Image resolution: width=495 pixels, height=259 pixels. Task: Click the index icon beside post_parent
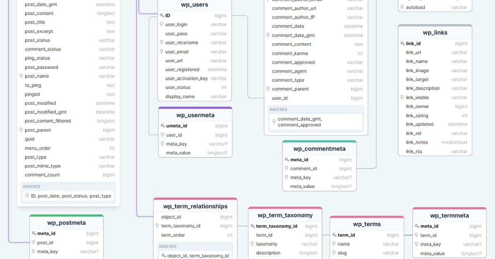pyautogui.click(x=21, y=130)
